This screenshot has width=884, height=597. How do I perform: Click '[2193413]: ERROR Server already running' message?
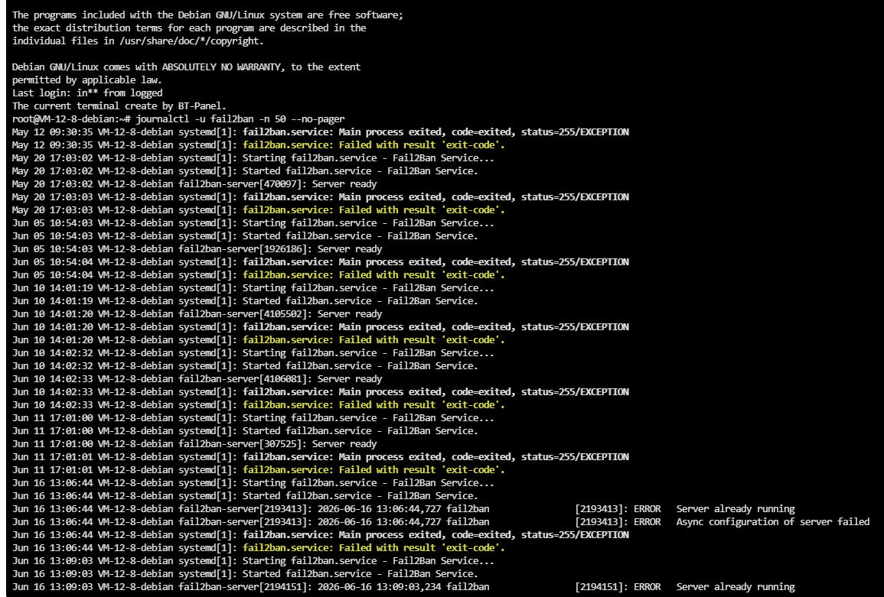coord(685,508)
